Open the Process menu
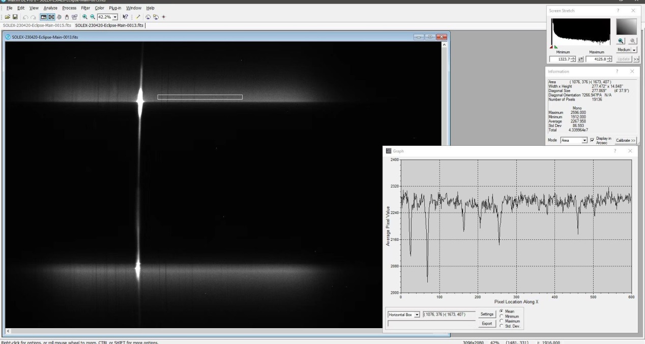This screenshot has width=645, height=344. (69, 8)
